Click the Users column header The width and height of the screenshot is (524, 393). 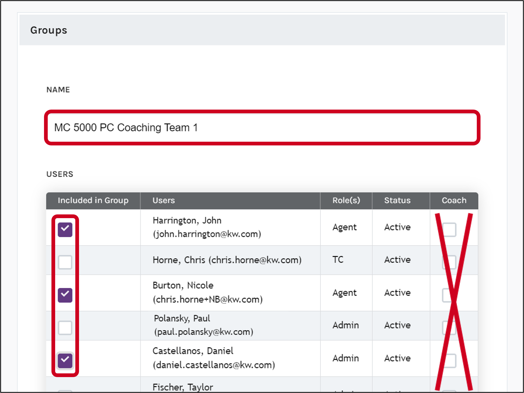tap(230, 201)
